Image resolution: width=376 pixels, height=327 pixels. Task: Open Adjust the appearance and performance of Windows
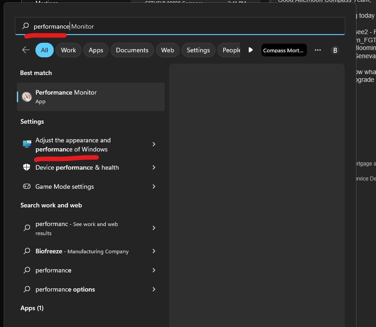pyautogui.click(x=90, y=145)
